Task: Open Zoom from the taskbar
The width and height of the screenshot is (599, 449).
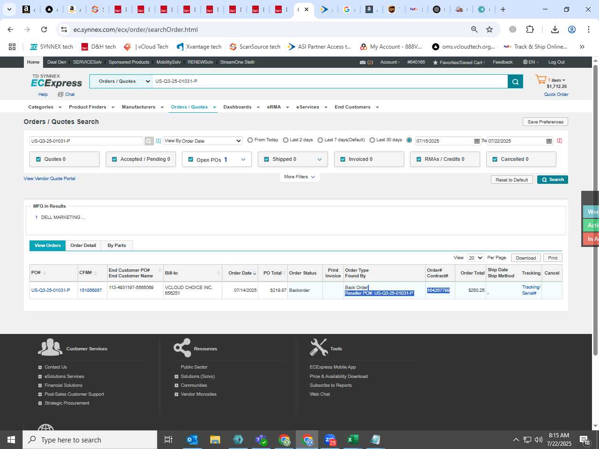Action: pyautogui.click(x=330, y=440)
